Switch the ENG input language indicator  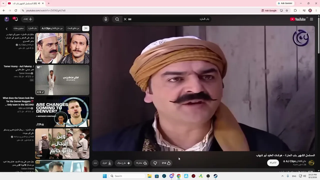294,176
